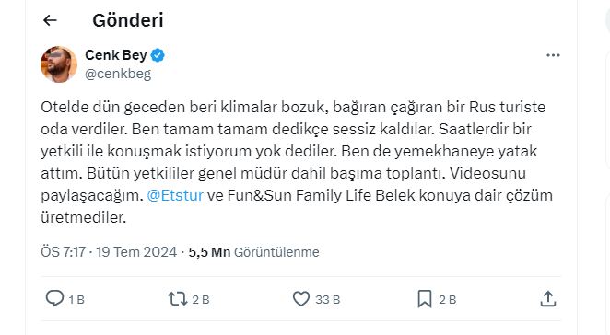Click the 33 B like count
This screenshot has width=610, height=335.
pyautogui.click(x=327, y=300)
